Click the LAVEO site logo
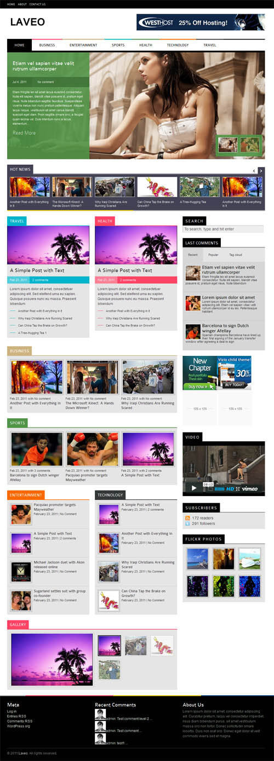The height and width of the screenshot is (761, 274). tap(27, 22)
